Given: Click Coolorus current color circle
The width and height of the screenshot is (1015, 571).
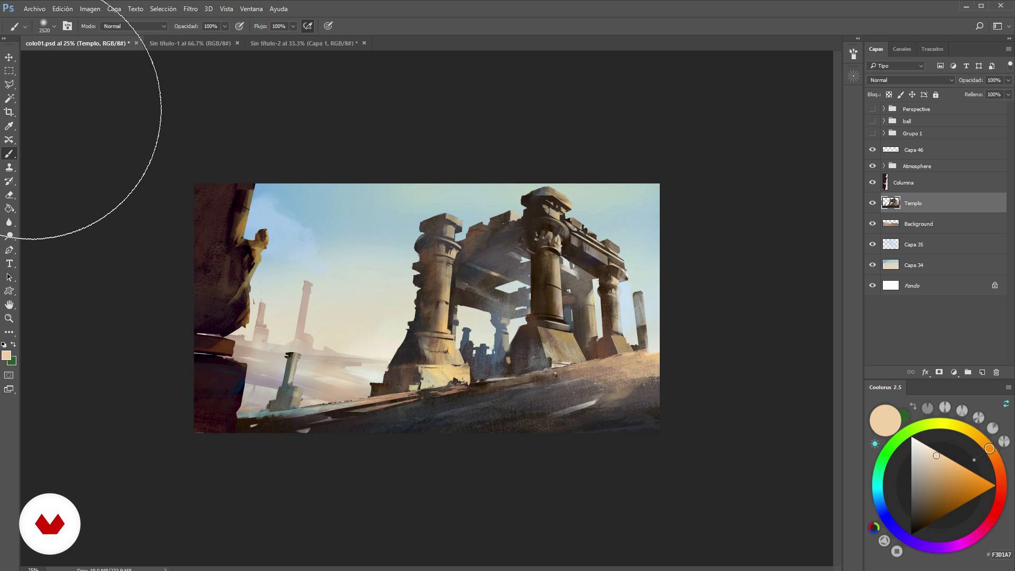Looking at the screenshot, I should pyautogui.click(x=885, y=421).
